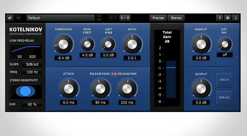Click the KOTELNIKOV logo text
The image size is (247, 136).
coord(26,29)
